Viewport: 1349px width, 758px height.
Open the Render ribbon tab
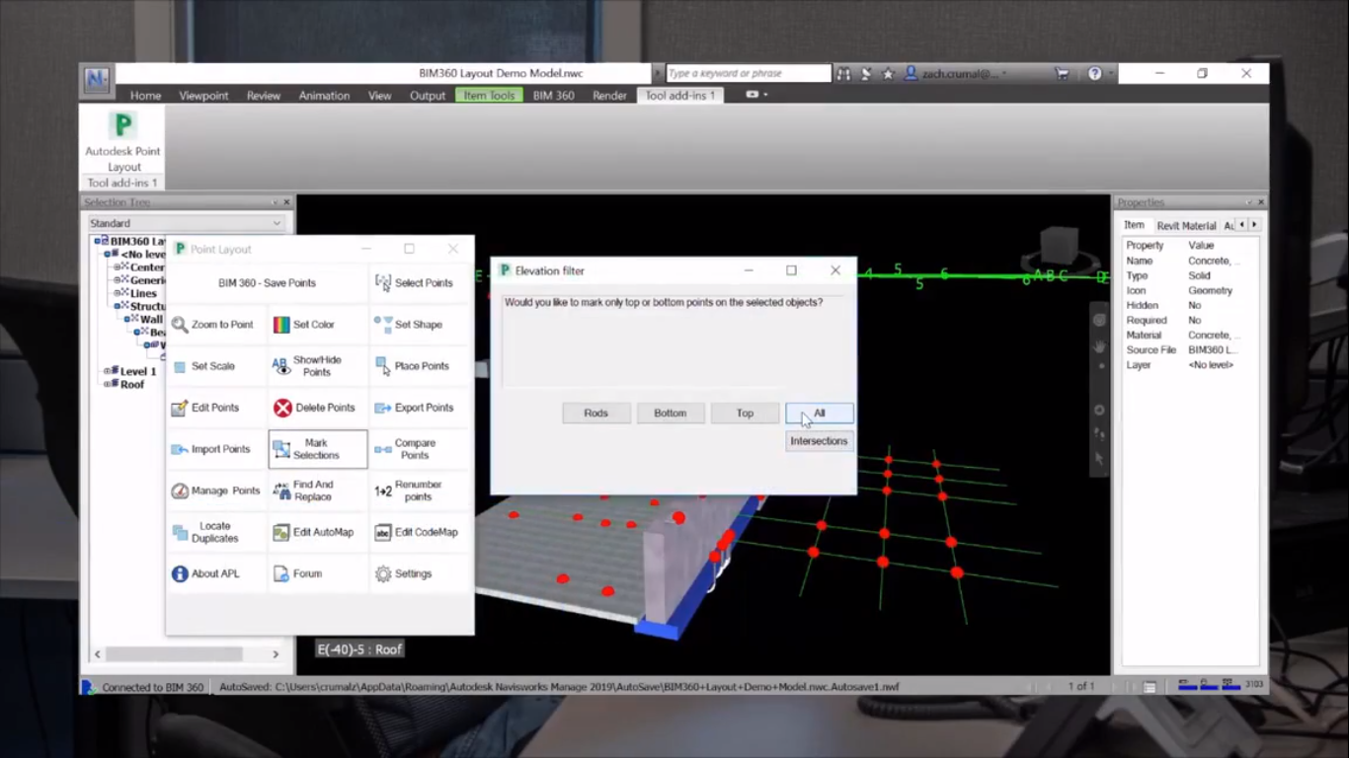[609, 96]
